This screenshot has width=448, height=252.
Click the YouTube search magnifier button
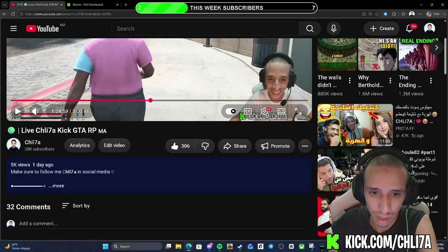(x=310, y=29)
